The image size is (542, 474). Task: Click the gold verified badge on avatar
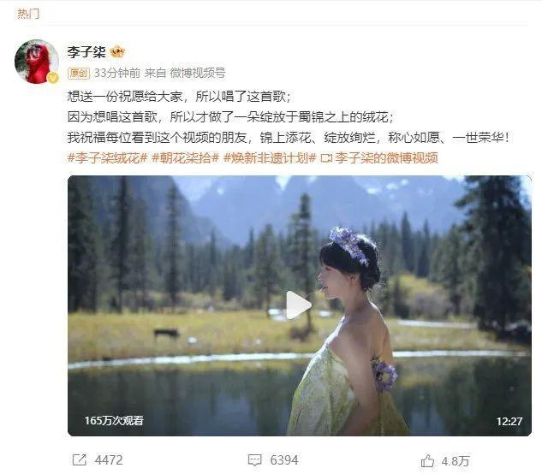tap(52, 78)
